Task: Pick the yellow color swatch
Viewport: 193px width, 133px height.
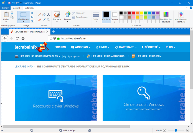Action: pos(141,13)
